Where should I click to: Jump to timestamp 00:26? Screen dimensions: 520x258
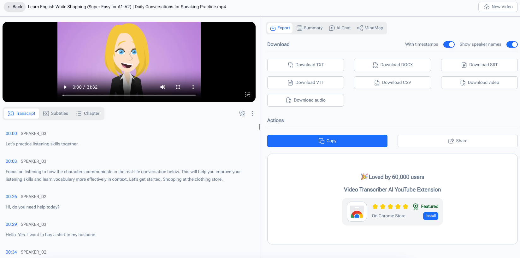tap(11, 197)
